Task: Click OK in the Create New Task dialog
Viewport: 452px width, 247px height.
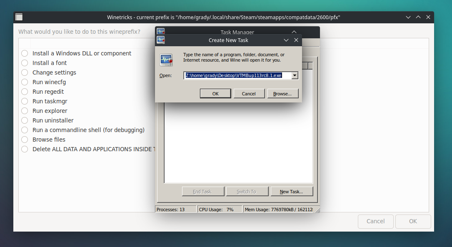Action: 215,94
